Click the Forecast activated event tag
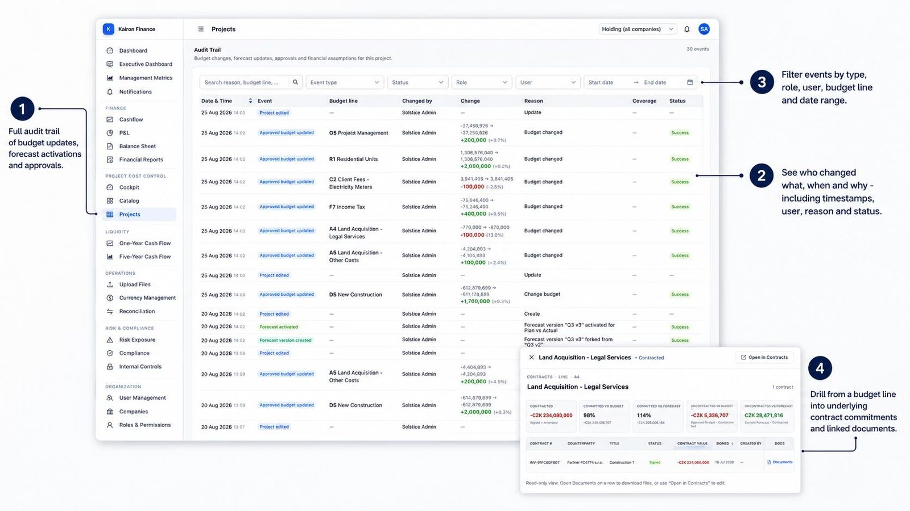This screenshot has width=910, height=511. tap(279, 327)
